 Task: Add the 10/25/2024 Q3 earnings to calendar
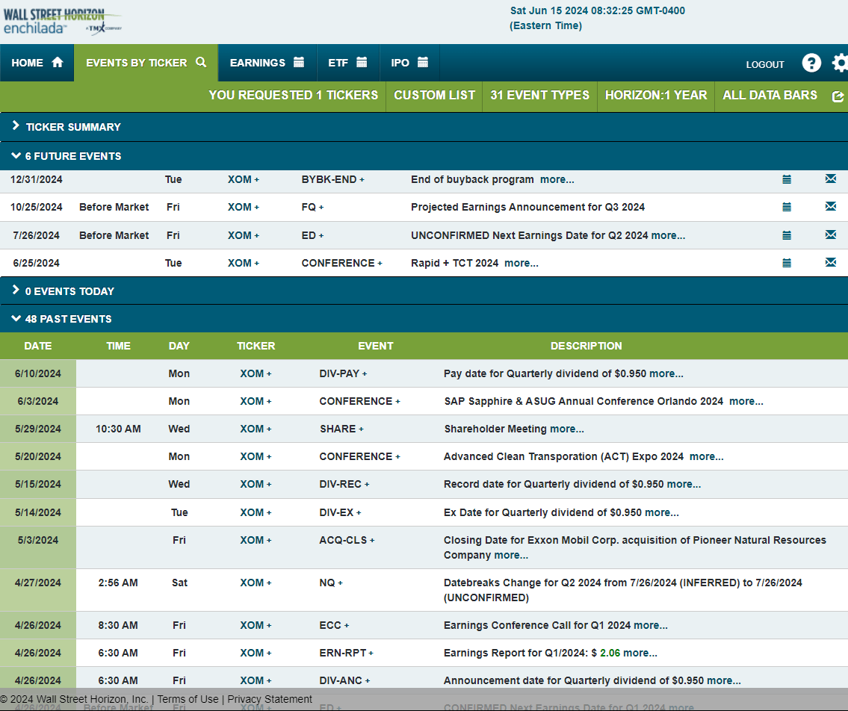pyautogui.click(x=787, y=207)
